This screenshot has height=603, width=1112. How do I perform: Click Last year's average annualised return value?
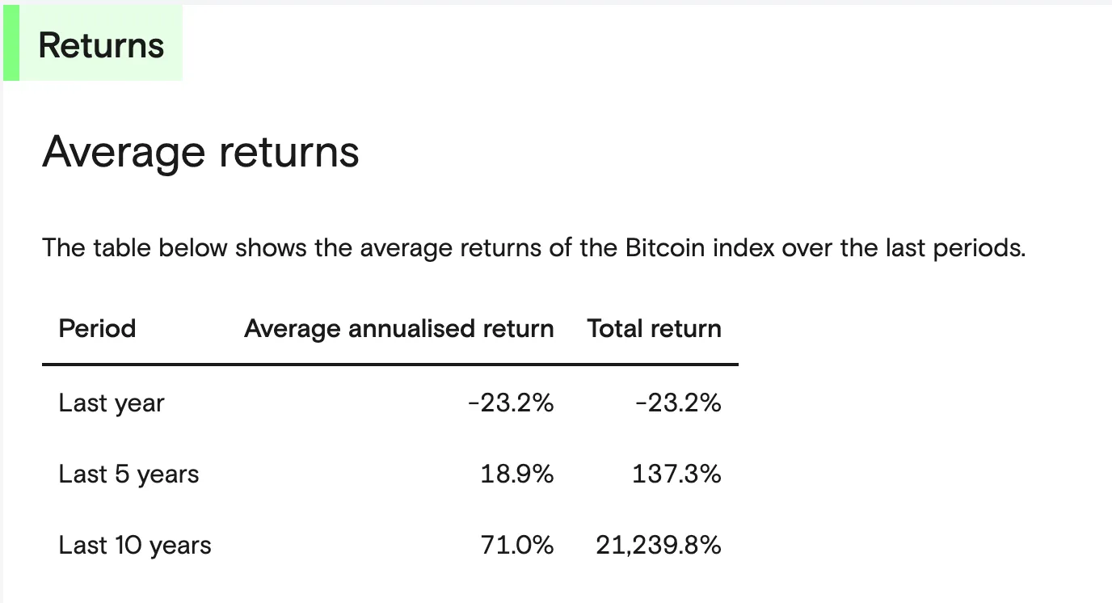click(x=511, y=403)
